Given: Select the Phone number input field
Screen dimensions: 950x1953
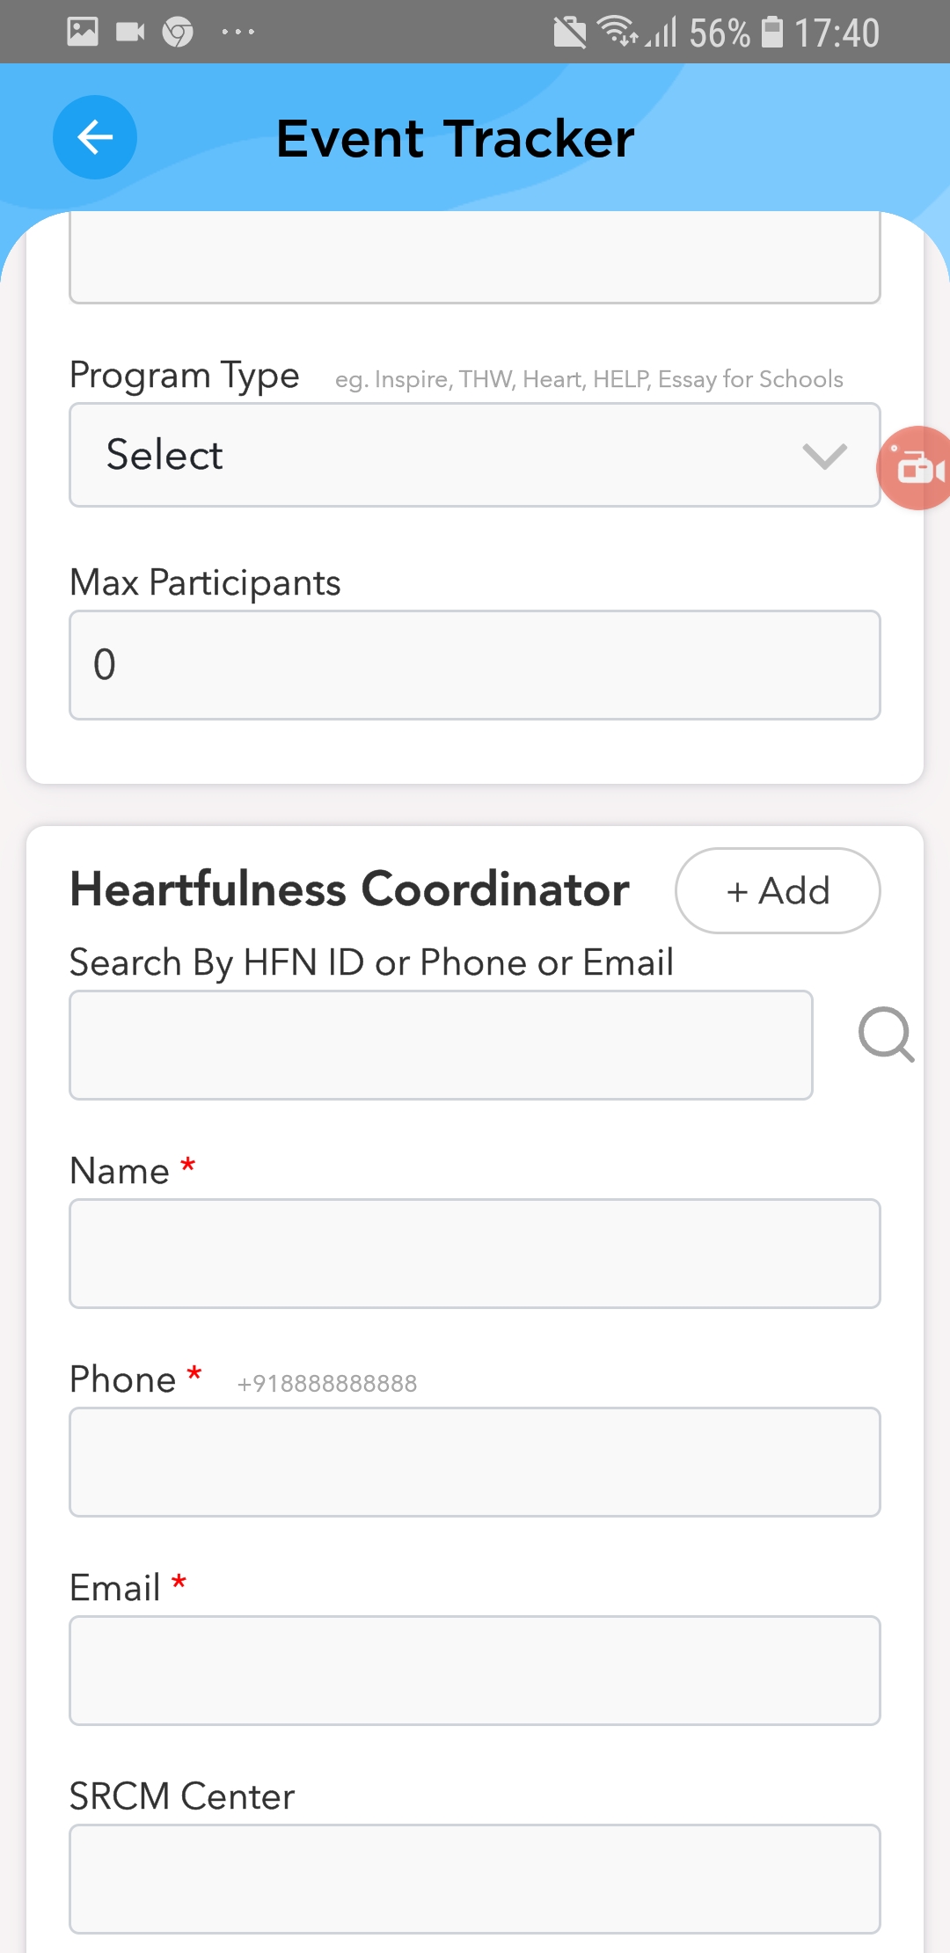Looking at the screenshot, I should pos(475,1462).
